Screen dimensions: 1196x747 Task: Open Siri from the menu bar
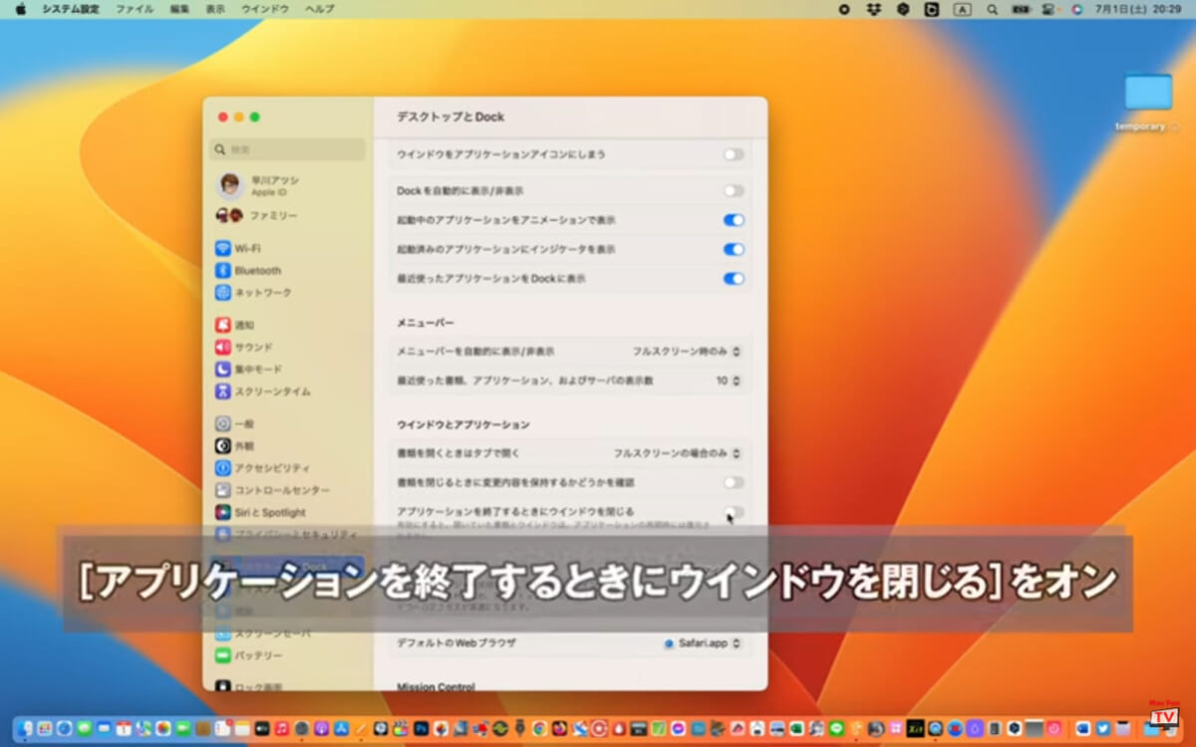point(1076,9)
